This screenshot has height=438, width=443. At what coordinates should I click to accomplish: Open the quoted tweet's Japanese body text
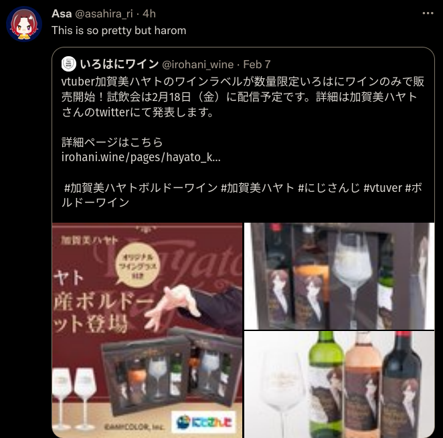point(243,97)
